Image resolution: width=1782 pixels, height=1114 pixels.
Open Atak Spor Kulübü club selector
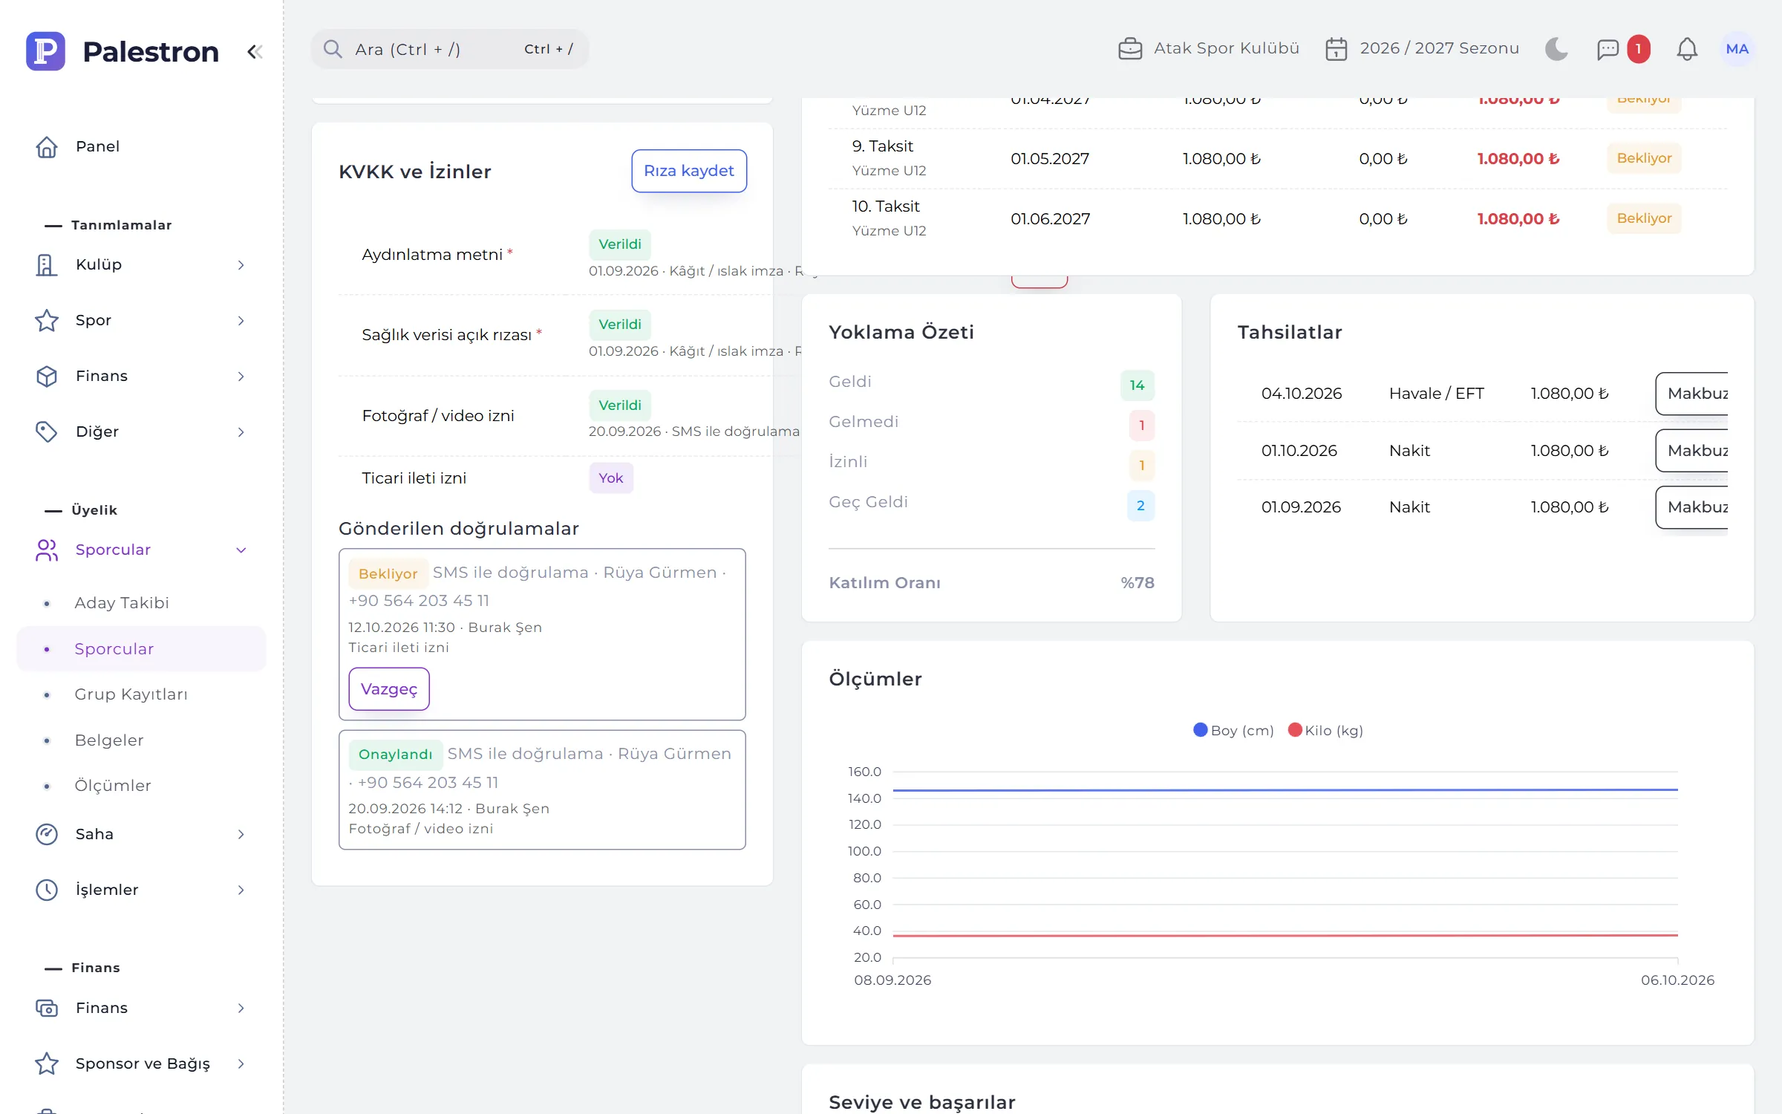click(x=1209, y=49)
